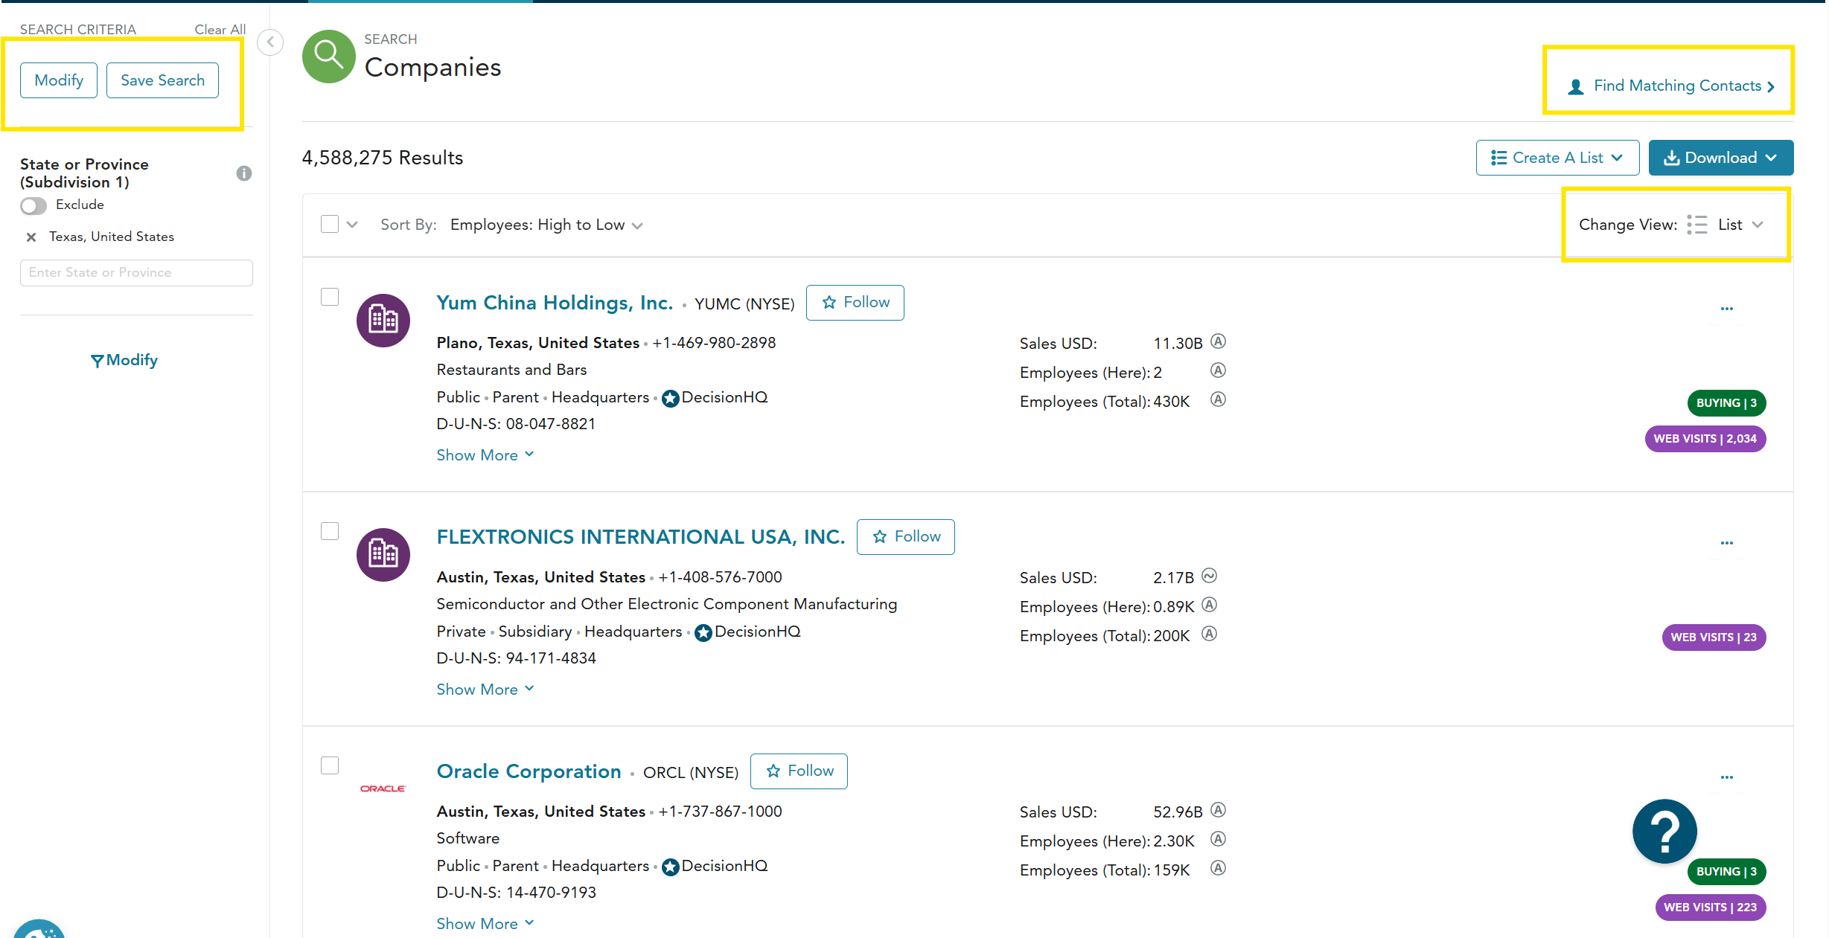Click the BUYING | 3 badge for Yum China
Image resolution: width=1829 pixels, height=938 pixels.
pyautogui.click(x=1726, y=403)
